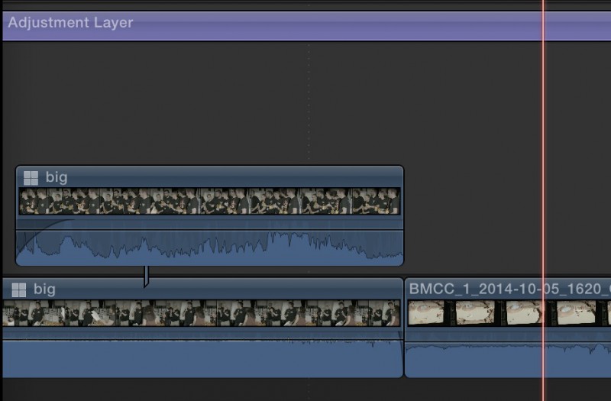Click the edit point between big and BMCC clips
The height and width of the screenshot is (401, 611).
tap(404, 328)
